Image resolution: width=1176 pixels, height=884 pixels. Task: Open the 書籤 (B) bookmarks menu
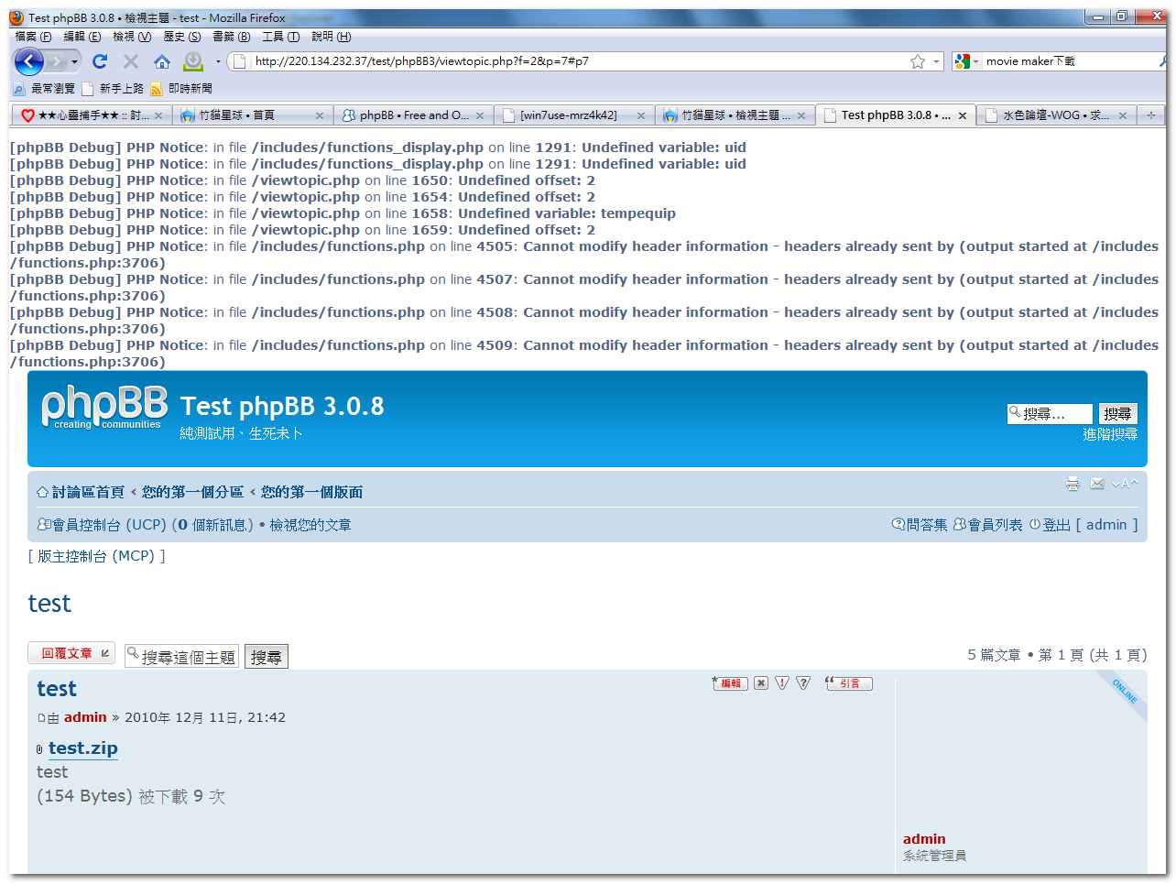(231, 37)
